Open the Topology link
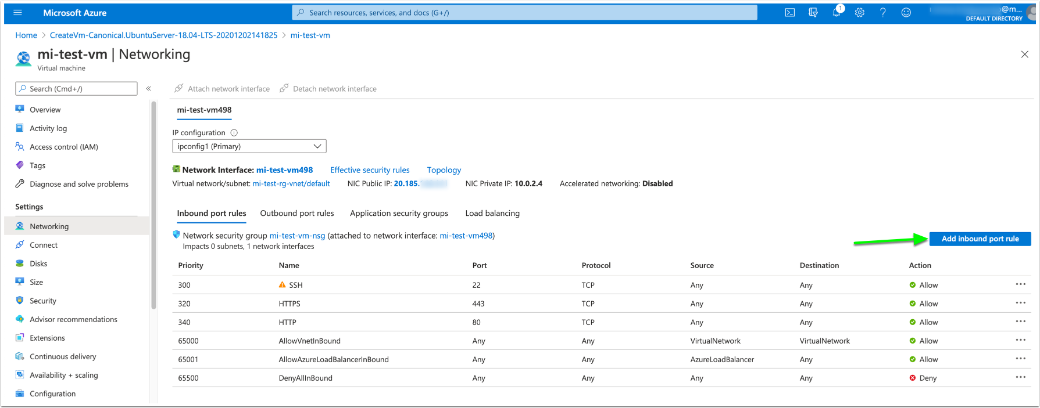The image size is (1040, 408). click(x=444, y=170)
